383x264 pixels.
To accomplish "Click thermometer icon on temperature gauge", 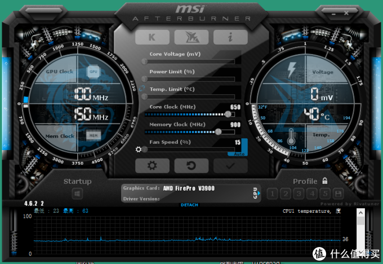I will tap(291, 137).
